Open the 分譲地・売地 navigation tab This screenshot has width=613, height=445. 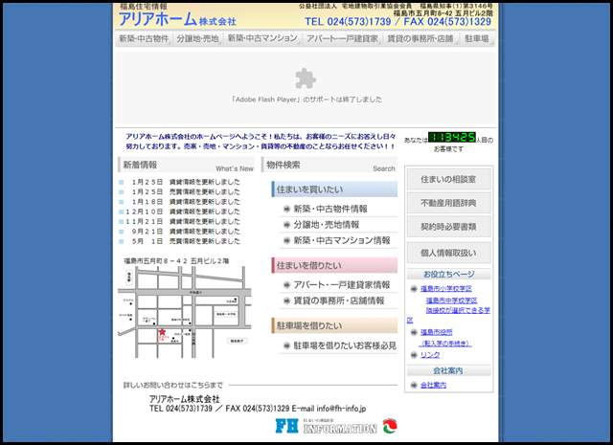point(198,38)
